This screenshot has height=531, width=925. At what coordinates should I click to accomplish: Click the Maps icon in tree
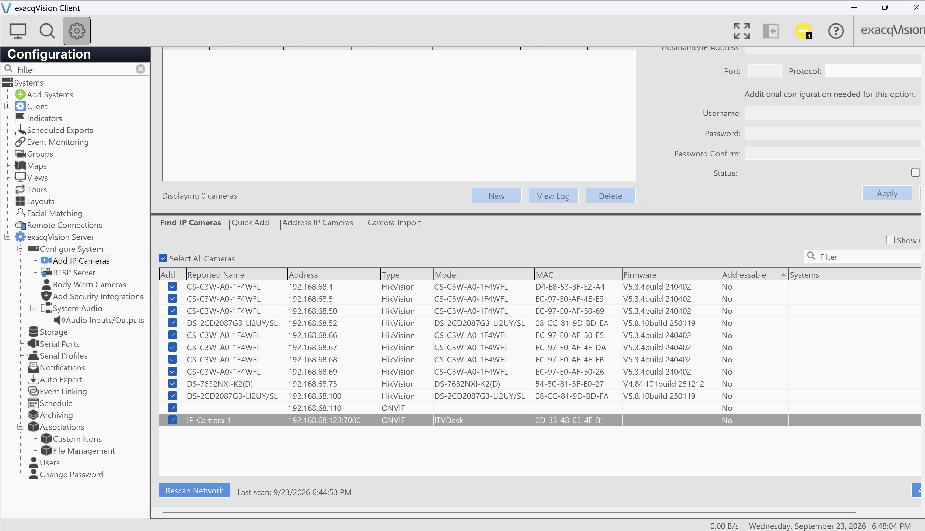click(x=20, y=166)
